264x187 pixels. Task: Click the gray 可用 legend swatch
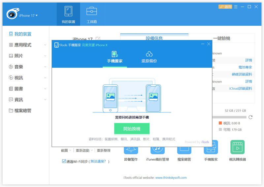pyautogui.click(x=220, y=129)
